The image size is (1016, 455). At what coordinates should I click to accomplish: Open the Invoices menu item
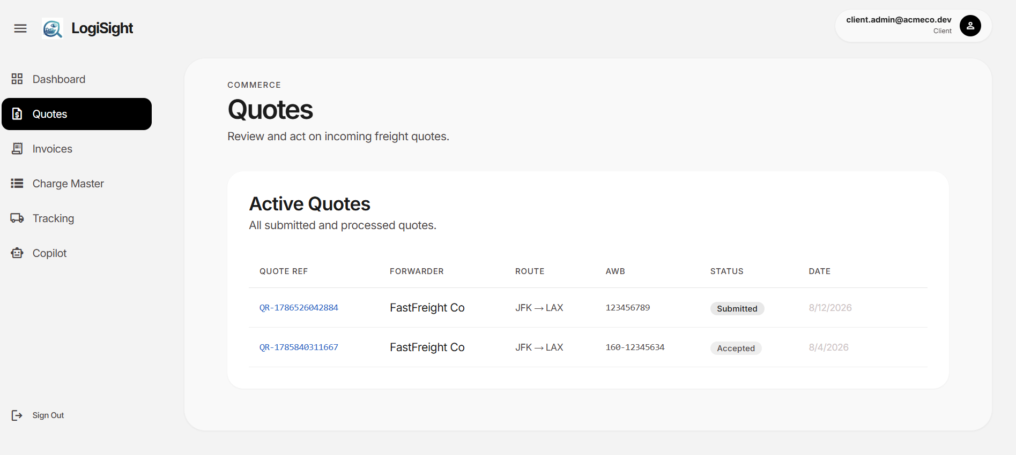(x=77, y=149)
